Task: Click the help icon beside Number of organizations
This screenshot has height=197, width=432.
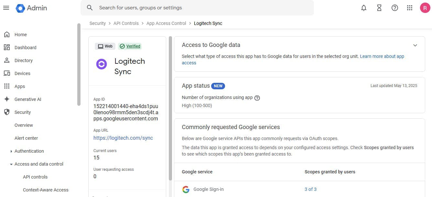Action: click(x=257, y=98)
